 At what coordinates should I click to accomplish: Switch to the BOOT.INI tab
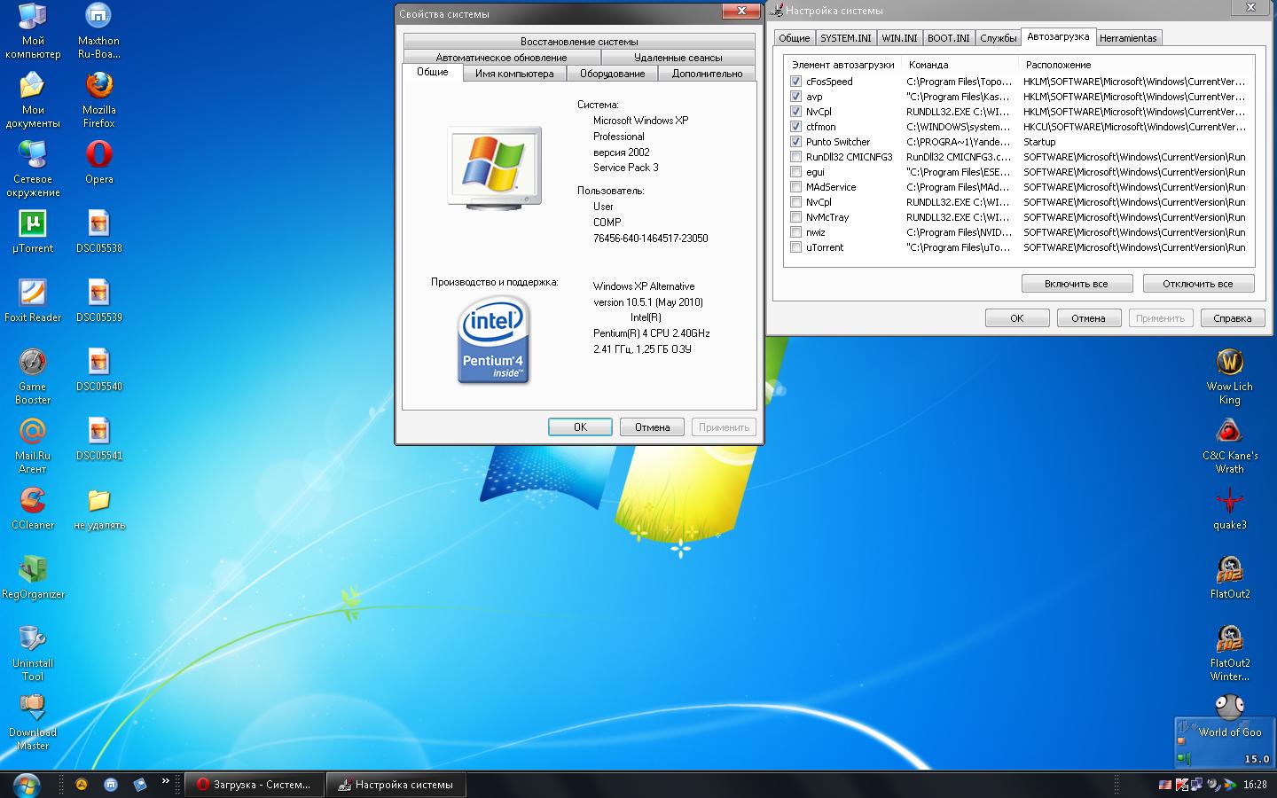pos(948,38)
